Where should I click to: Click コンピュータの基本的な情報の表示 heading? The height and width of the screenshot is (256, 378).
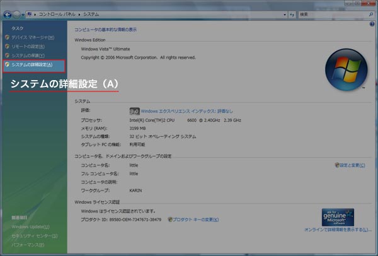pos(105,30)
